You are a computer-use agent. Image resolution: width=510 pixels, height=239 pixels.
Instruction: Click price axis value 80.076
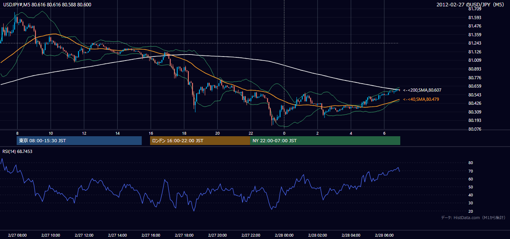point(475,129)
